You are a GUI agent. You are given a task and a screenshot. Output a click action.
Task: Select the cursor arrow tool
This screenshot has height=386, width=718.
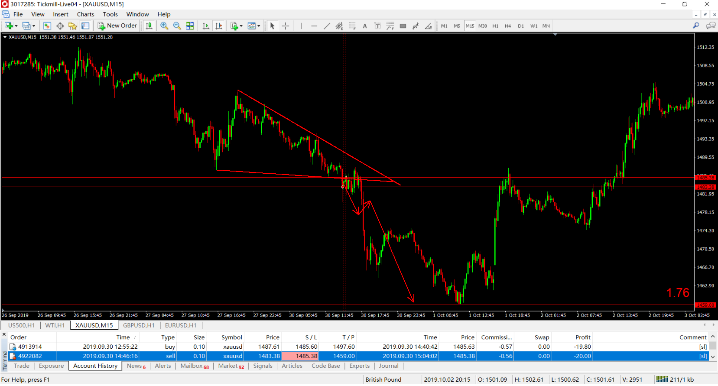[x=273, y=26]
